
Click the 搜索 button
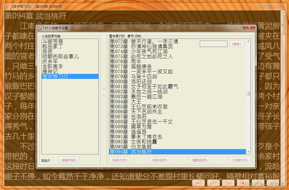tap(237, 44)
